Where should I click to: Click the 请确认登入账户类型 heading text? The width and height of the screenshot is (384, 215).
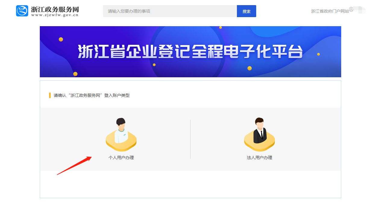(92, 95)
